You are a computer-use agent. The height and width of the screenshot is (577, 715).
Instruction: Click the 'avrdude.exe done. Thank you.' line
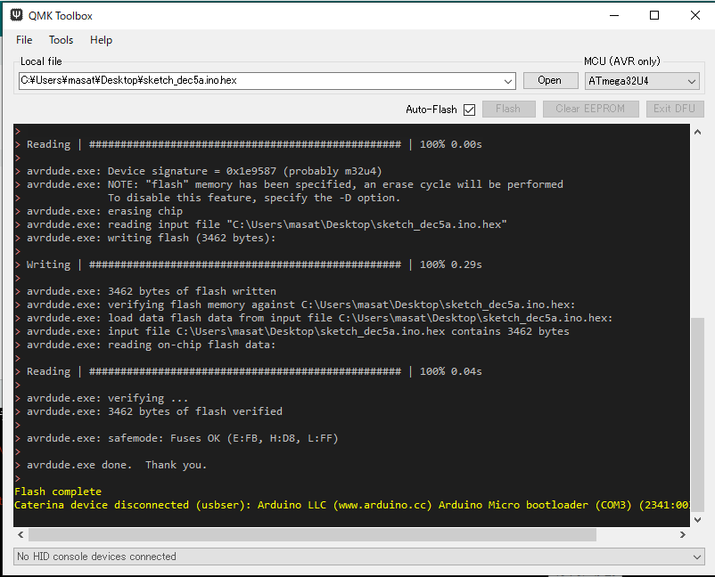point(117,465)
